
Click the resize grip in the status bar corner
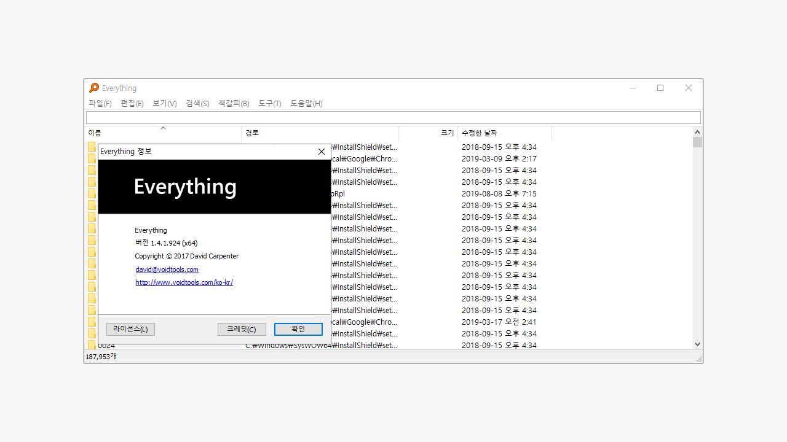point(698,359)
